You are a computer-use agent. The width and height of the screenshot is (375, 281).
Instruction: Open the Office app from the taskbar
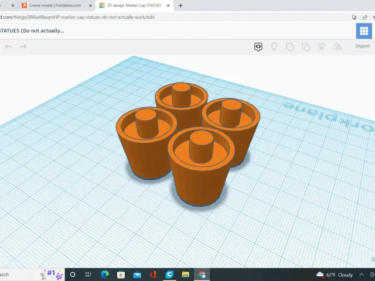(153, 275)
